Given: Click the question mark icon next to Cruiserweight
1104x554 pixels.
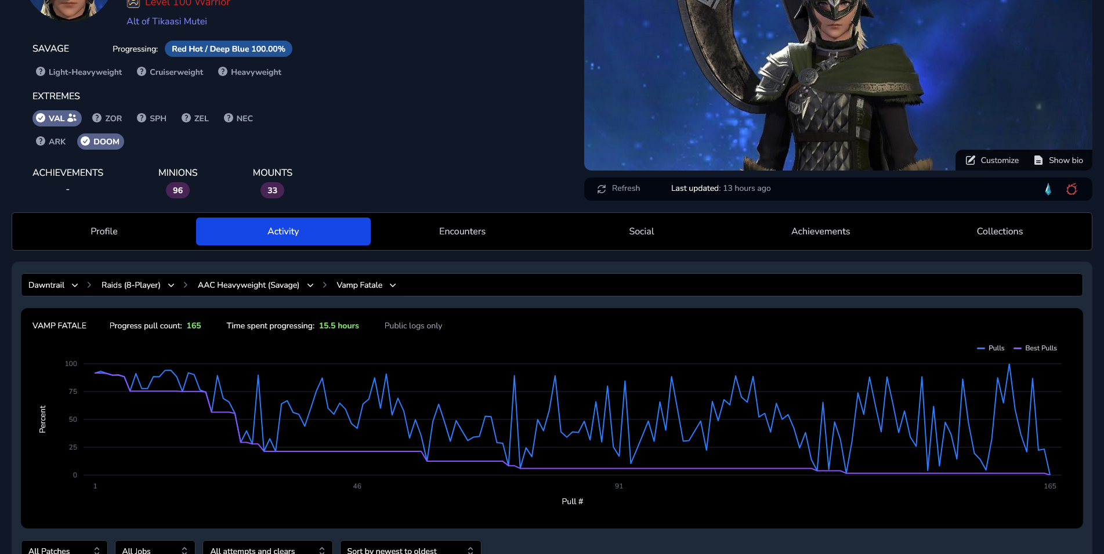Looking at the screenshot, I should pyautogui.click(x=142, y=71).
